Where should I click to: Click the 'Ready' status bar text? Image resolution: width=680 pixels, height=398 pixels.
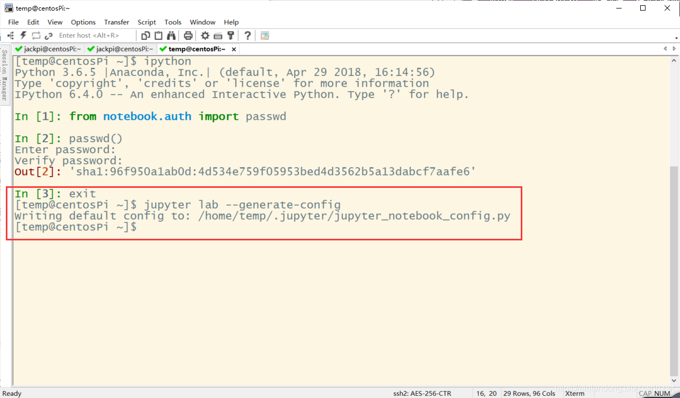coord(12,393)
